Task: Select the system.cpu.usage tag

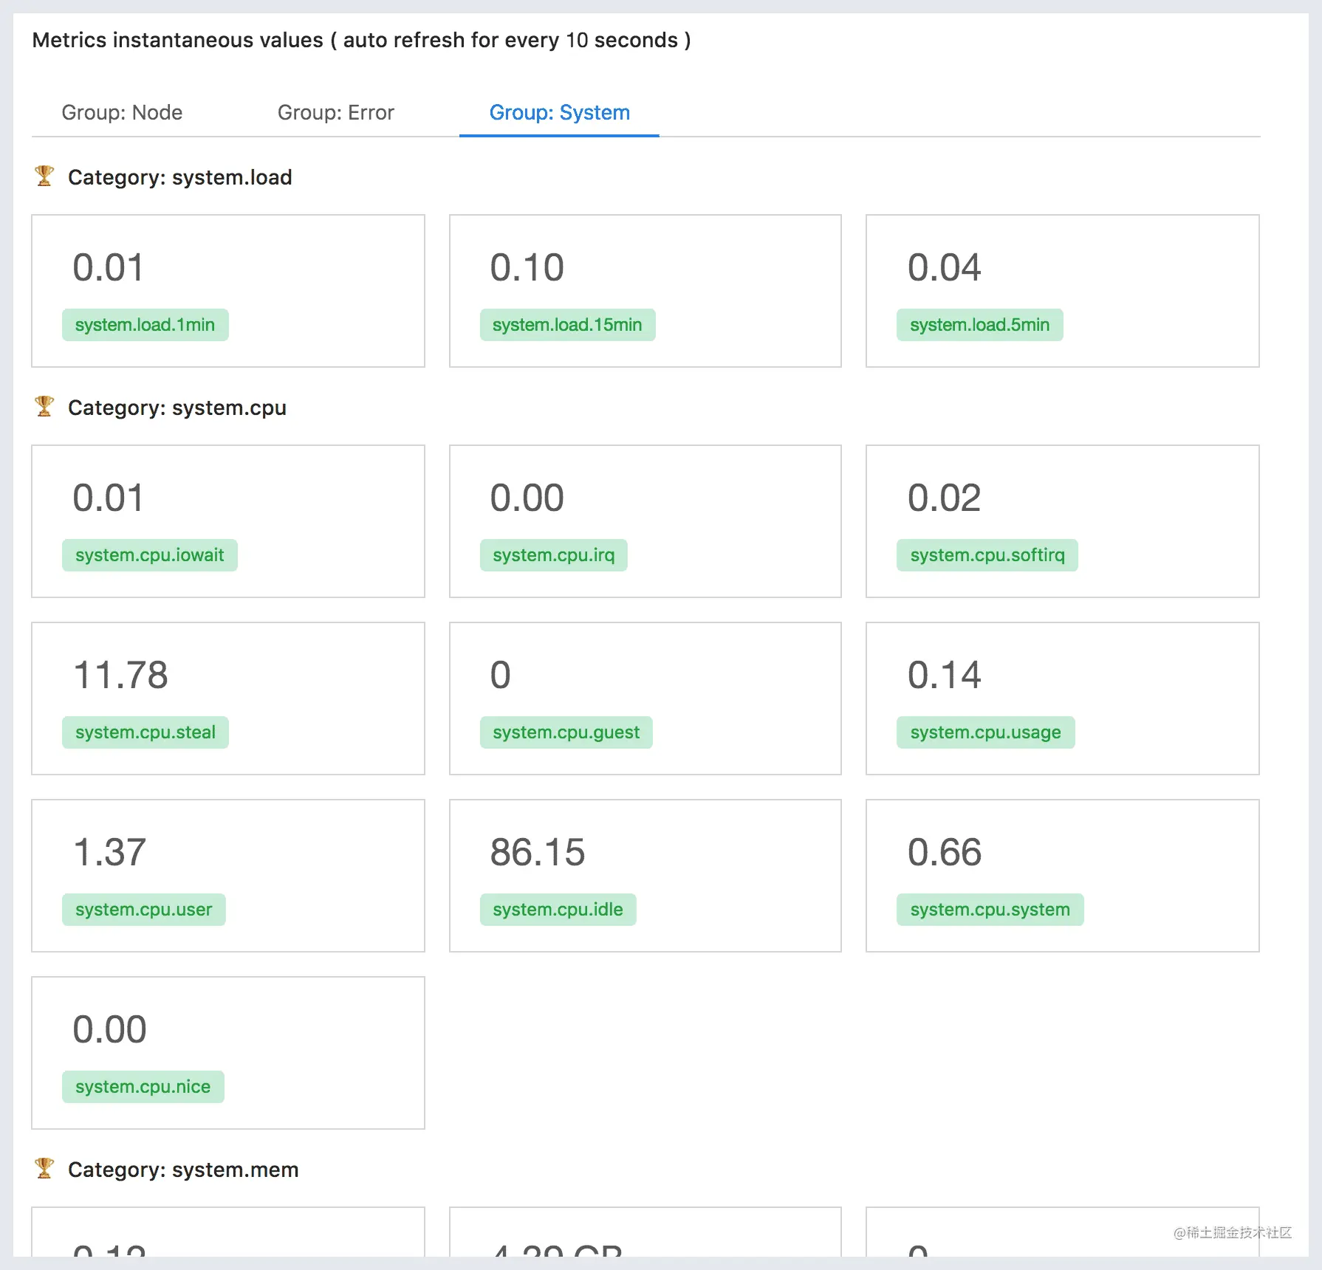Action: pos(986,732)
